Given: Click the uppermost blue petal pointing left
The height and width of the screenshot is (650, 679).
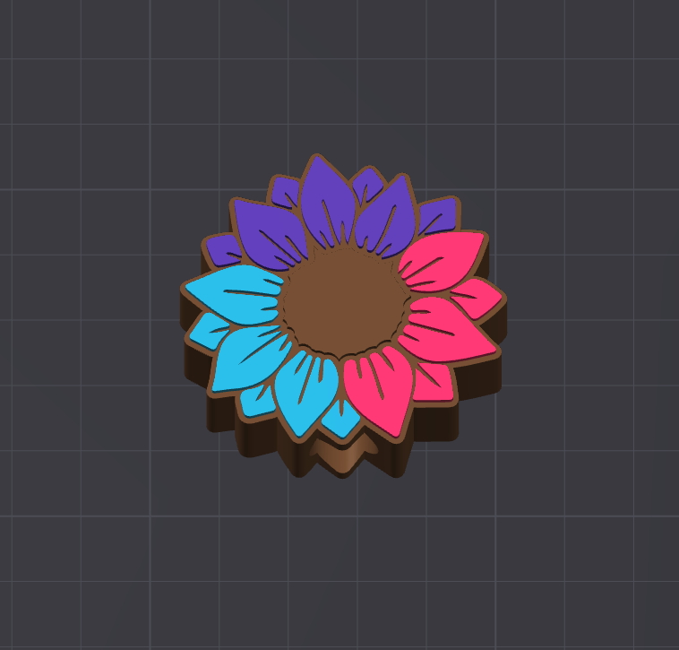Looking at the screenshot, I should click(235, 290).
